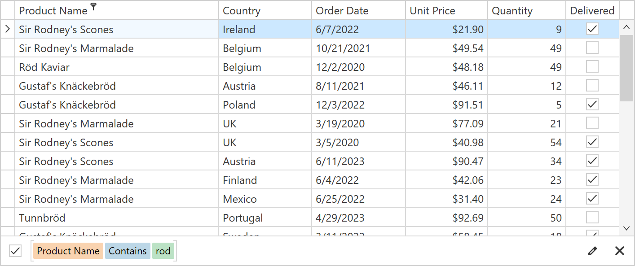This screenshot has width=635, height=266.
Task: Clear the filter with the X icon
Action: 620,251
